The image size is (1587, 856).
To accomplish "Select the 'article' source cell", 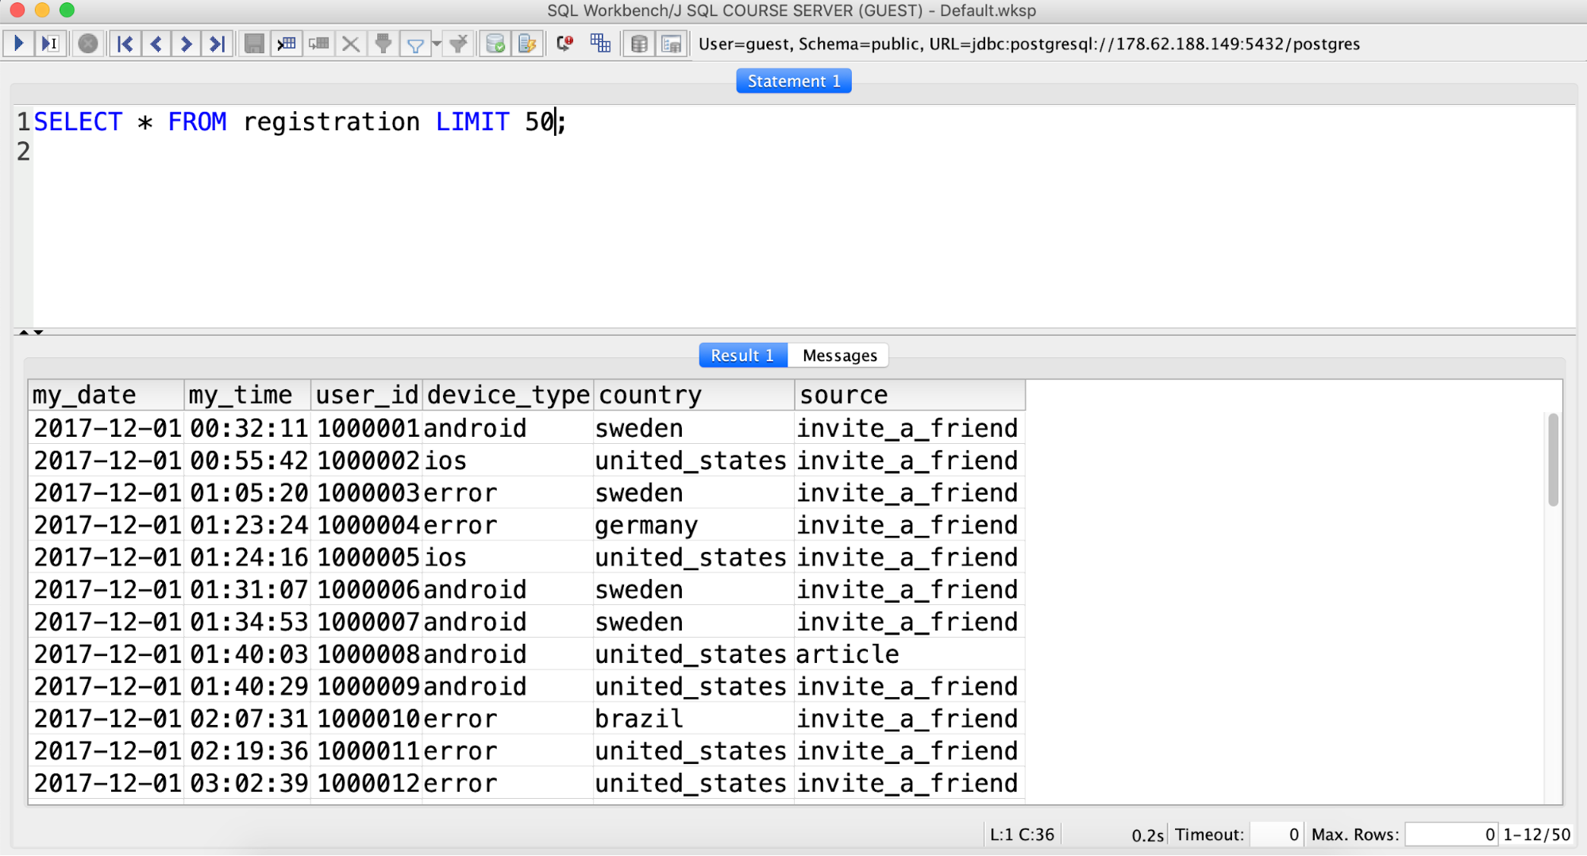I will click(910, 654).
